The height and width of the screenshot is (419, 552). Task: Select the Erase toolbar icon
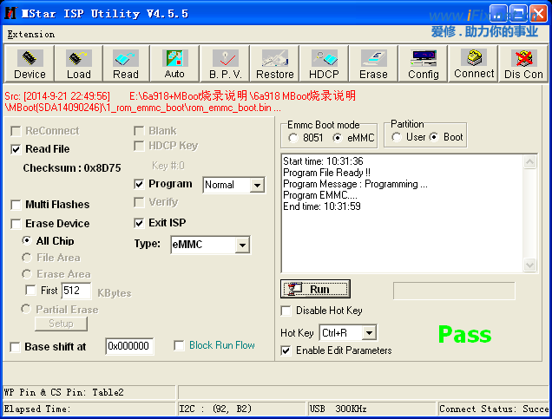click(373, 64)
